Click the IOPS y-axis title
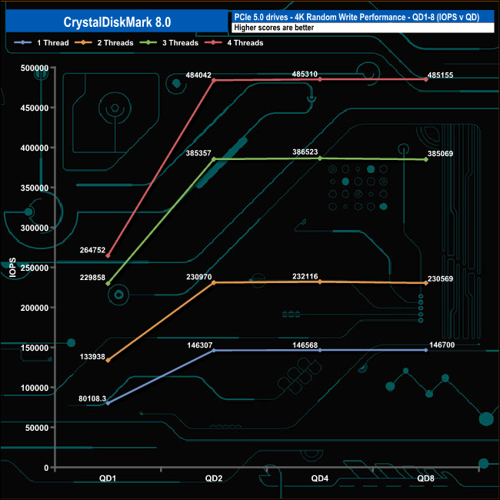 (12, 268)
